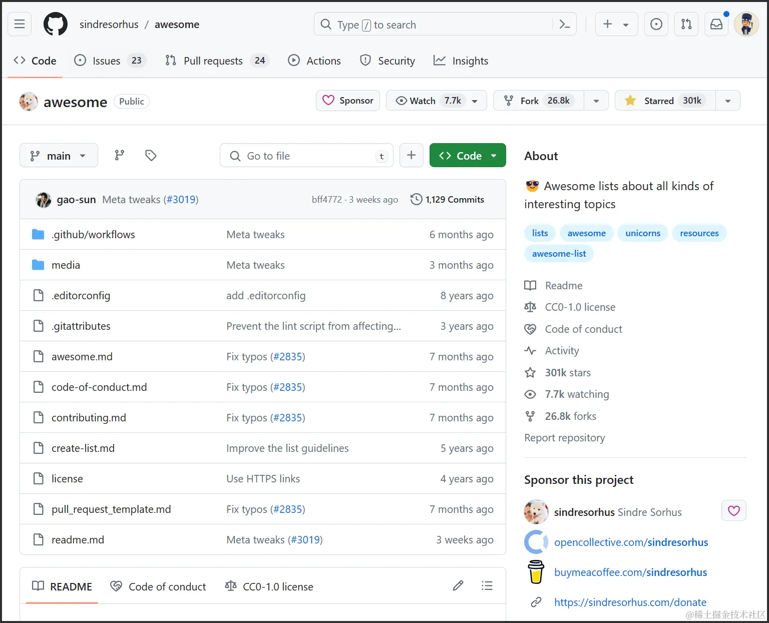Add file with the plus button
The width and height of the screenshot is (769, 623).
(x=412, y=155)
